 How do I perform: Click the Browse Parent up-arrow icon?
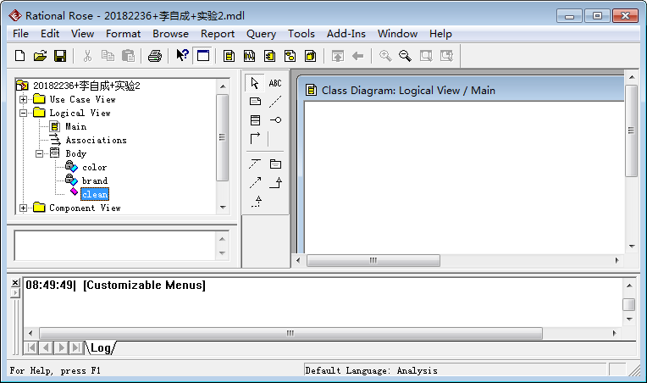point(338,56)
